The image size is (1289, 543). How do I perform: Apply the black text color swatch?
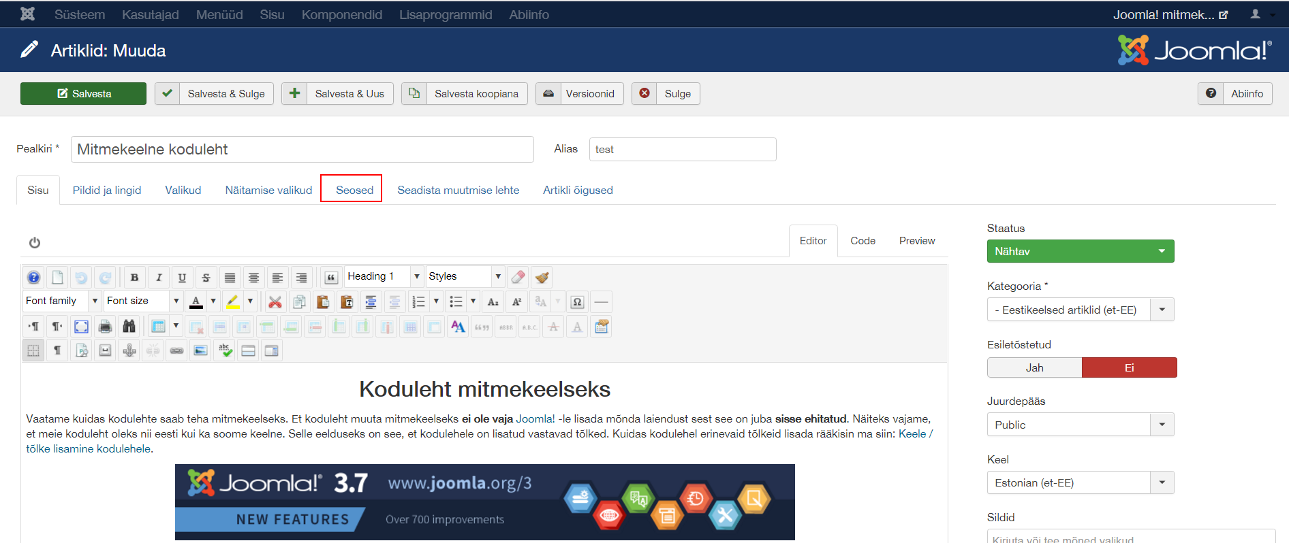(x=196, y=301)
